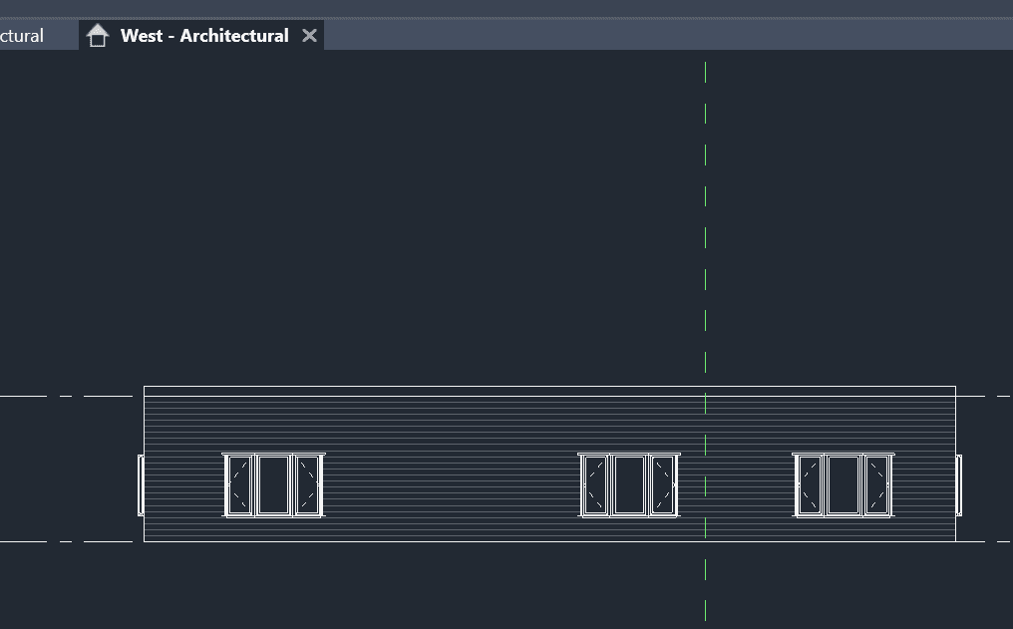The width and height of the screenshot is (1013, 629).
Task: Switch to the West - Architectural tab
Action: 204,36
